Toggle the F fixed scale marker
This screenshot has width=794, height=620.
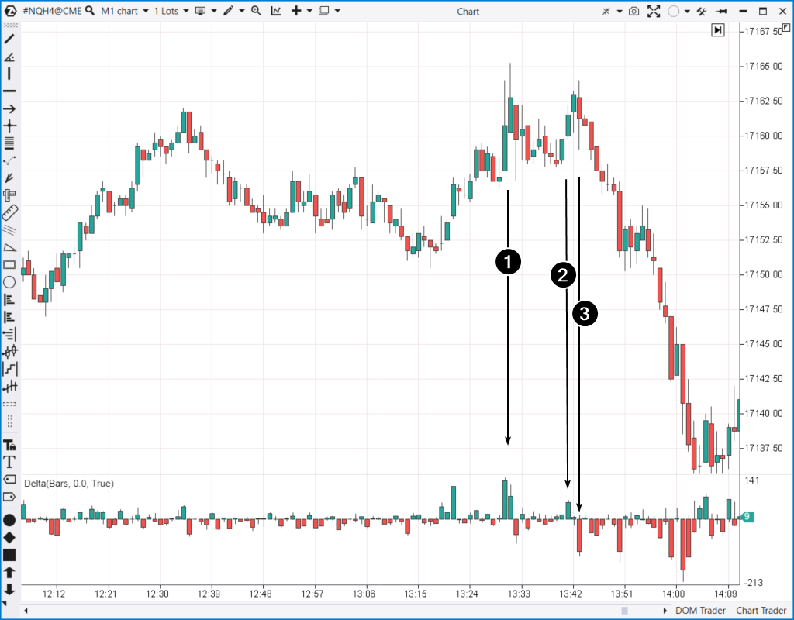pos(787,27)
